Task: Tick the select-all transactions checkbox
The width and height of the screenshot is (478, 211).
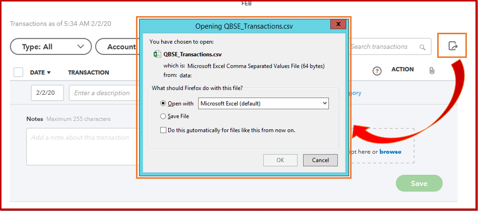Action: tap(19, 72)
